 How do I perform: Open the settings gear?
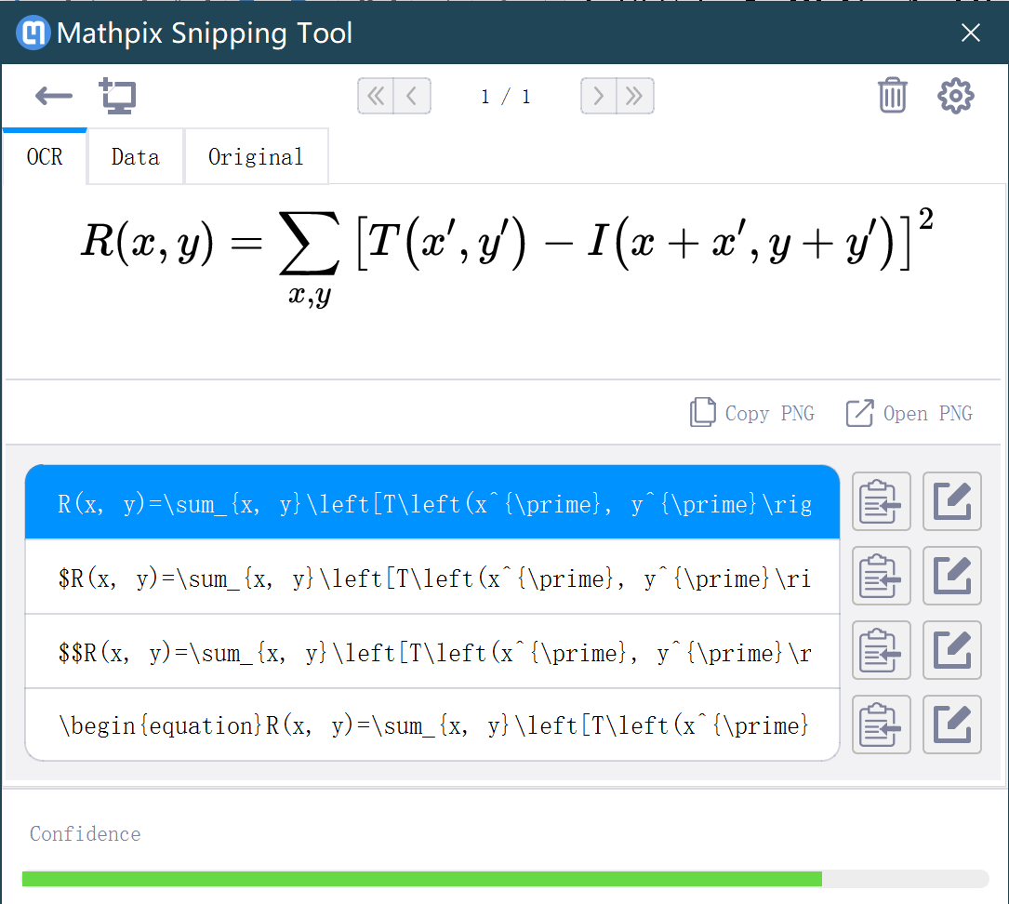[955, 96]
